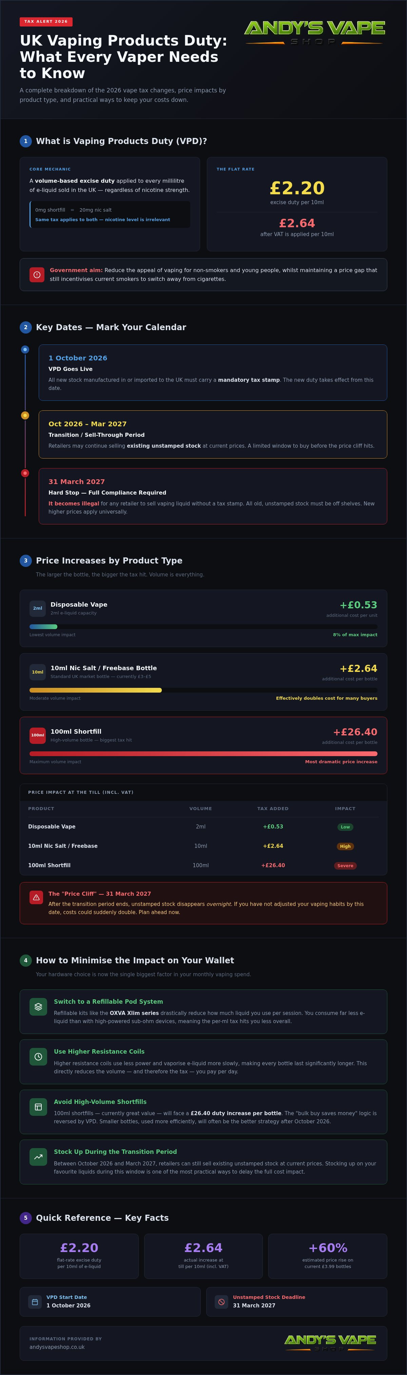Image resolution: width=407 pixels, height=1375 pixels.
Task: Click the 2ml badge beside Disposable Vape
Action: 38,608
